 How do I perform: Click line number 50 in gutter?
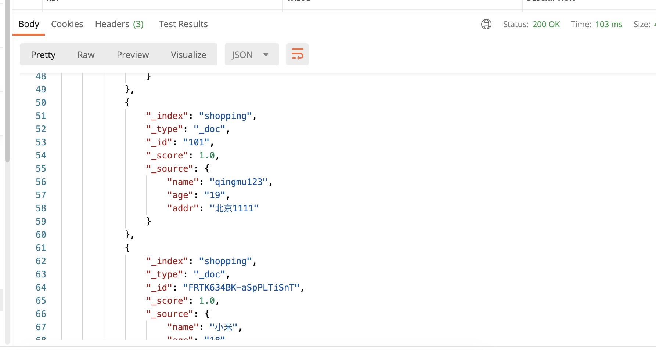(x=41, y=103)
